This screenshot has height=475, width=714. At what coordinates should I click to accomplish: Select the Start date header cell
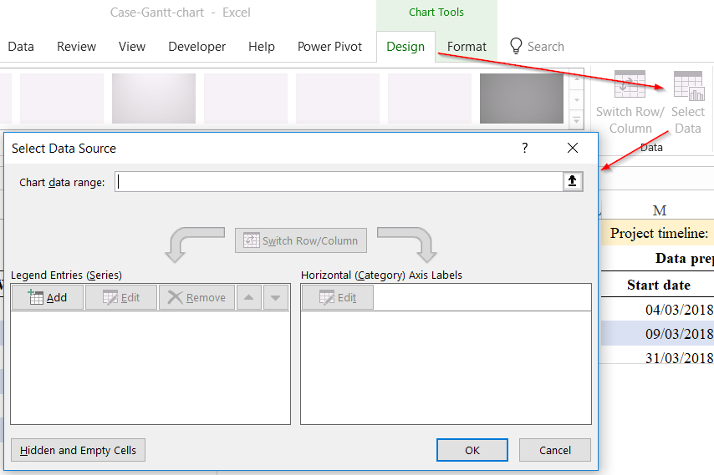[x=659, y=285]
